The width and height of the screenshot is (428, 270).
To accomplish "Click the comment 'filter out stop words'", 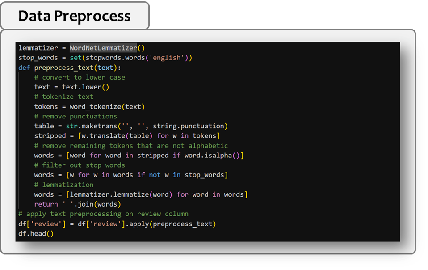I will [80, 165].
